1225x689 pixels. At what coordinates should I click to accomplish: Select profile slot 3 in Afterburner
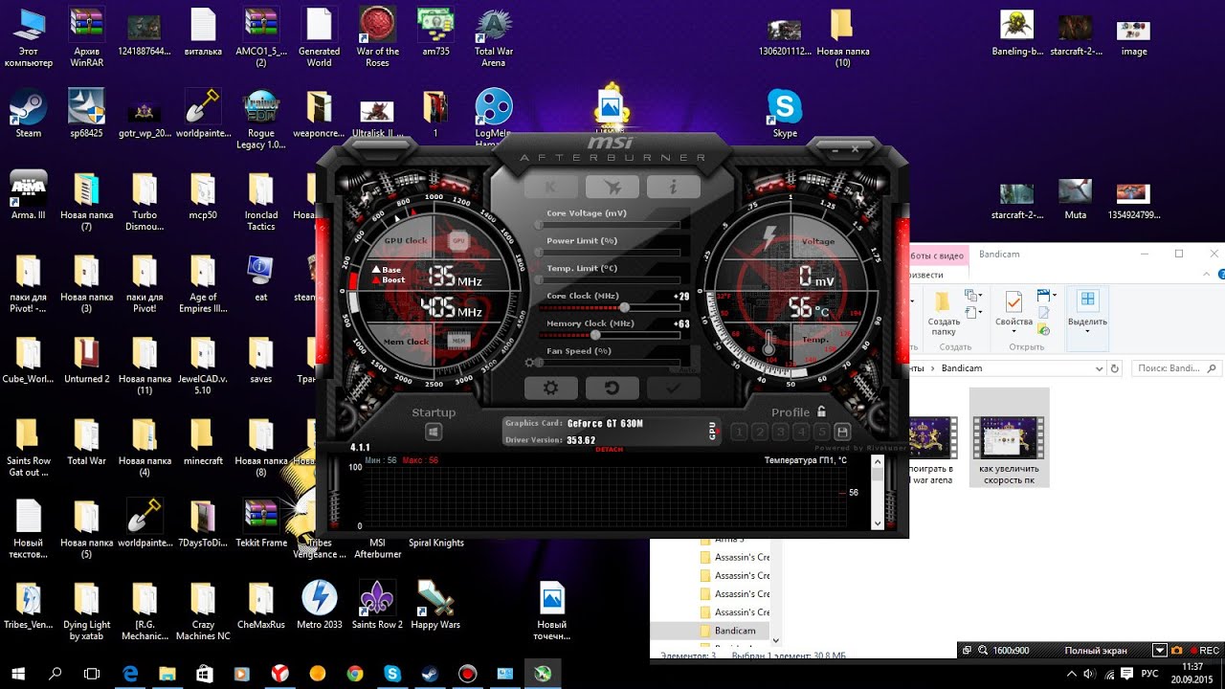point(780,433)
